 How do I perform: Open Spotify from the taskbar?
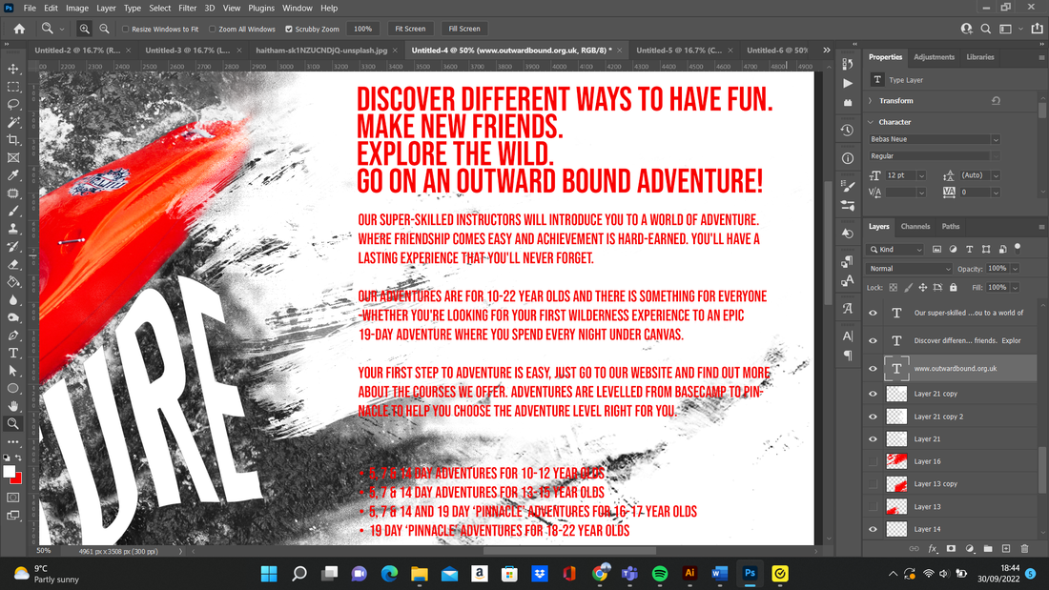tap(660, 573)
